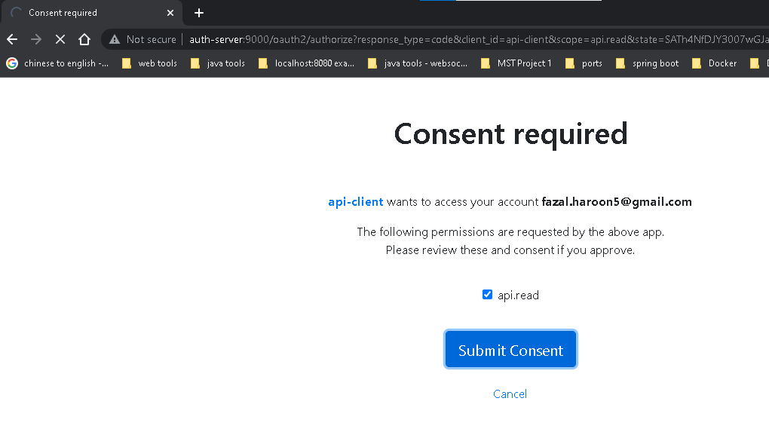
Task: Click the api-client highlighted link
Action: (x=355, y=201)
